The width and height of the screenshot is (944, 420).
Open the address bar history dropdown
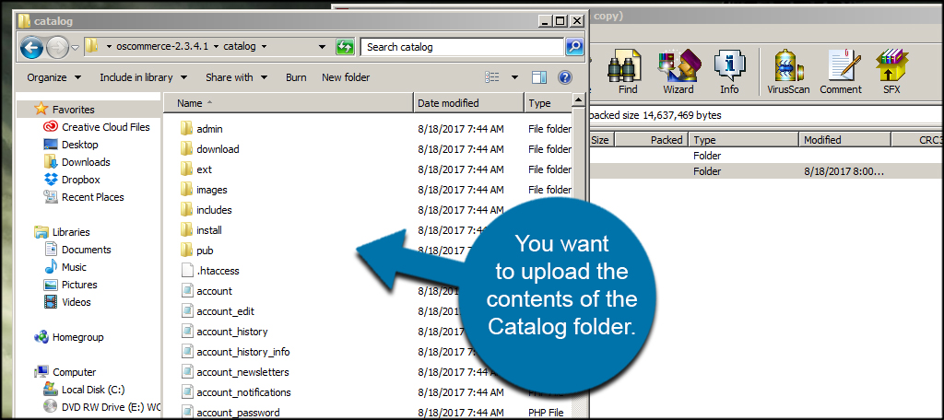point(322,47)
